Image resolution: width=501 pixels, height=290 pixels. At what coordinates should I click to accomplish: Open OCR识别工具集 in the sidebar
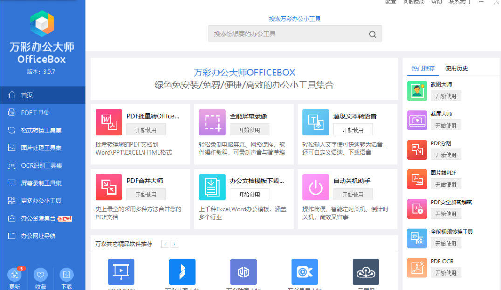tap(41, 166)
